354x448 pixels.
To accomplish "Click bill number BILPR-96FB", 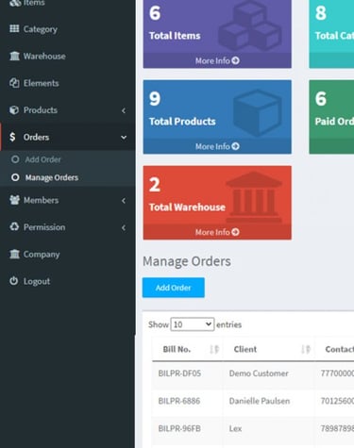I will click(x=179, y=429).
